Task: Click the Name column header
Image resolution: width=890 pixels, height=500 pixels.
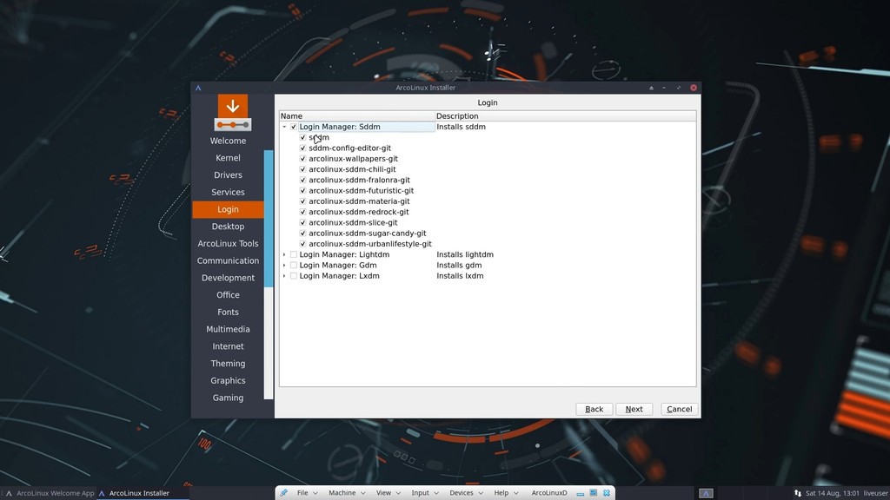Action: (x=357, y=116)
